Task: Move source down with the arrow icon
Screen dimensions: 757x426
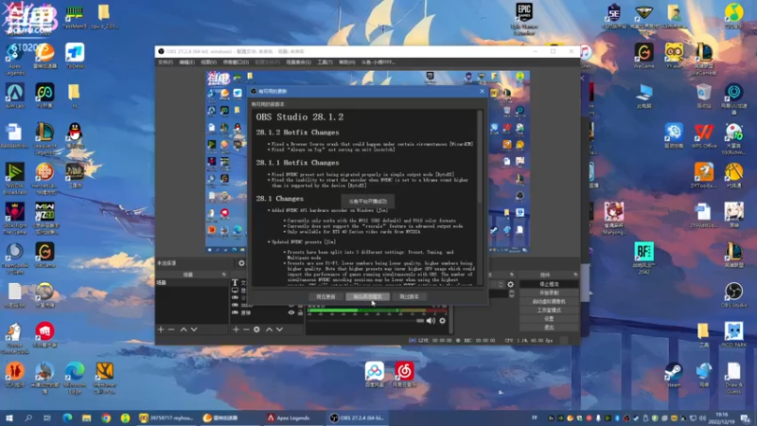Action: [279, 329]
